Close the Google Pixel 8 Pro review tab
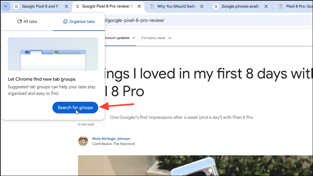 coord(139,6)
